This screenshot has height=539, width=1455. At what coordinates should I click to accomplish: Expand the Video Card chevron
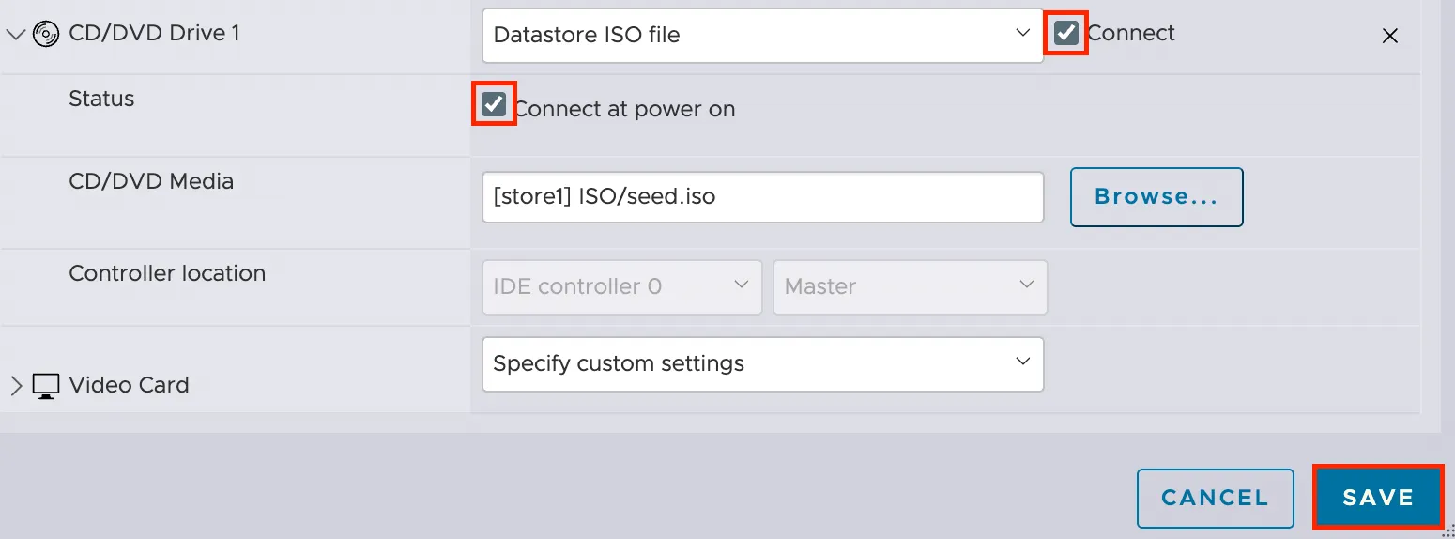16,386
